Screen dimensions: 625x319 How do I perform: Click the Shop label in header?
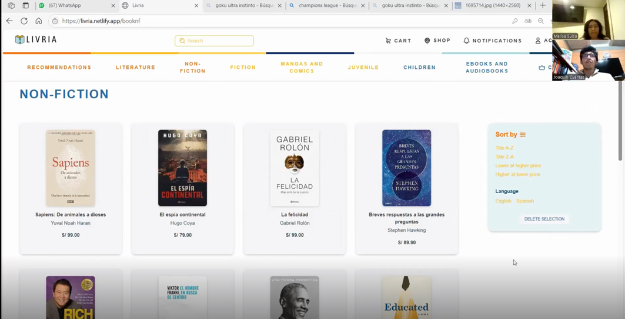click(442, 41)
